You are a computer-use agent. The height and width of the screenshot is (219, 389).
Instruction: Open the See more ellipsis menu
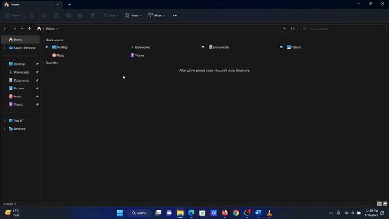coord(175,15)
